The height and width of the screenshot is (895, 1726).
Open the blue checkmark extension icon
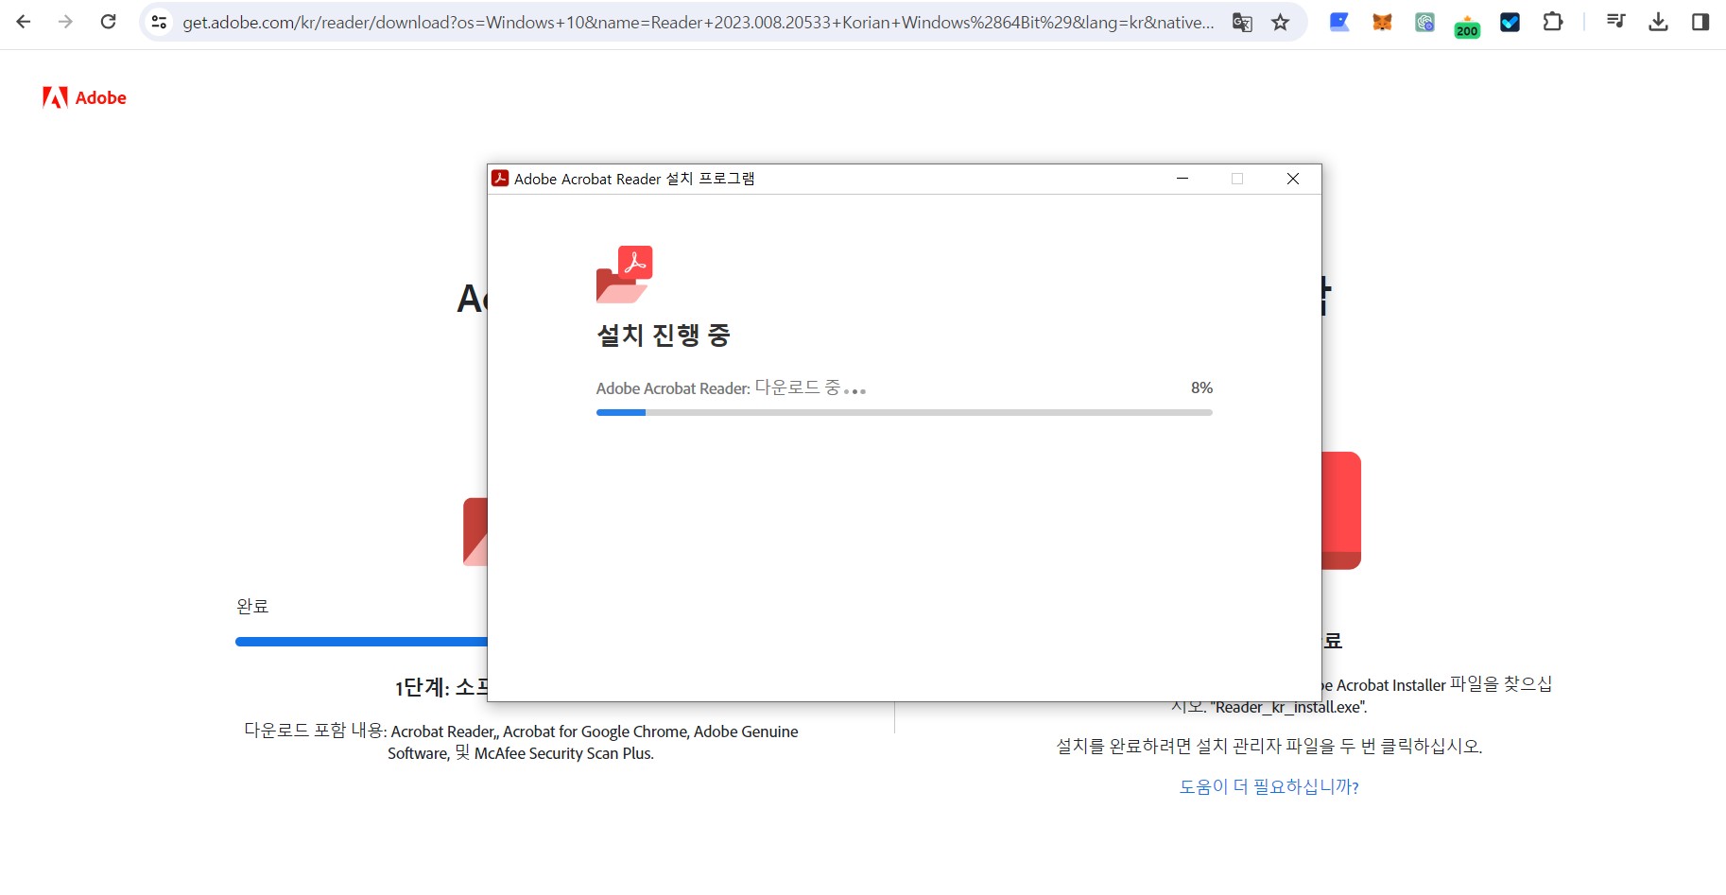click(x=1510, y=22)
